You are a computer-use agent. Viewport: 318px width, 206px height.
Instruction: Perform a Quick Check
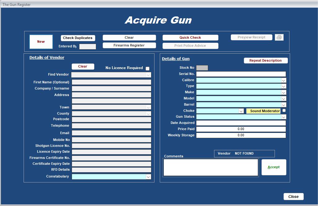pos(190,37)
